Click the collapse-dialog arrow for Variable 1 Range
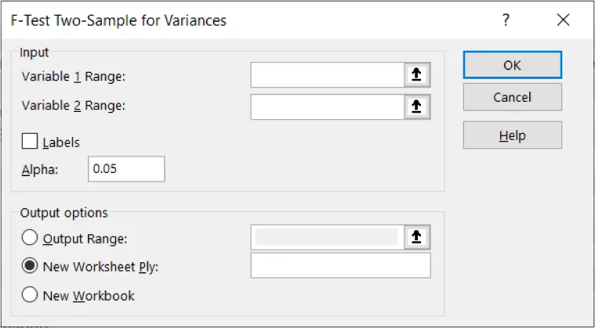 (x=417, y=75)
